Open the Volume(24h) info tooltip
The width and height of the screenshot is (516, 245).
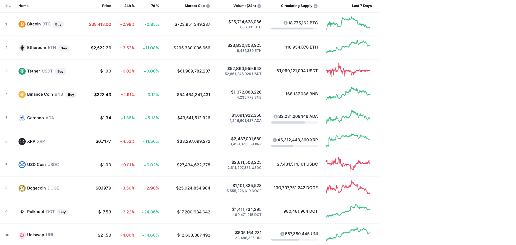[x=259, y=5]
